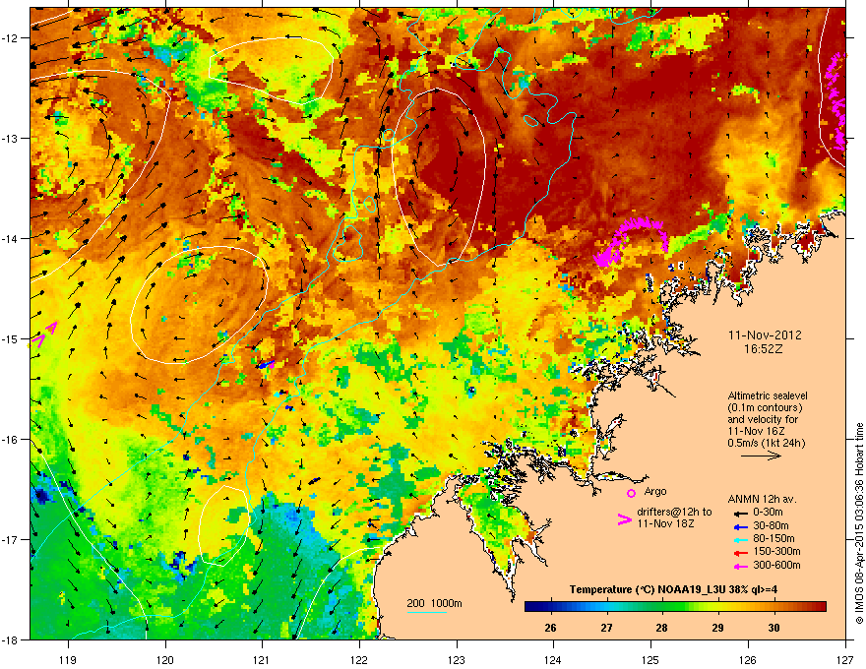Click the magenta 300-600m legend arrow
This screenshot has height=669, width=866.
[x=741, y=566]
